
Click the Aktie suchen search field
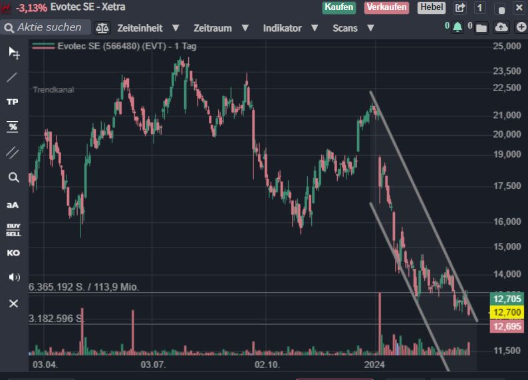[x=49, y=27]
